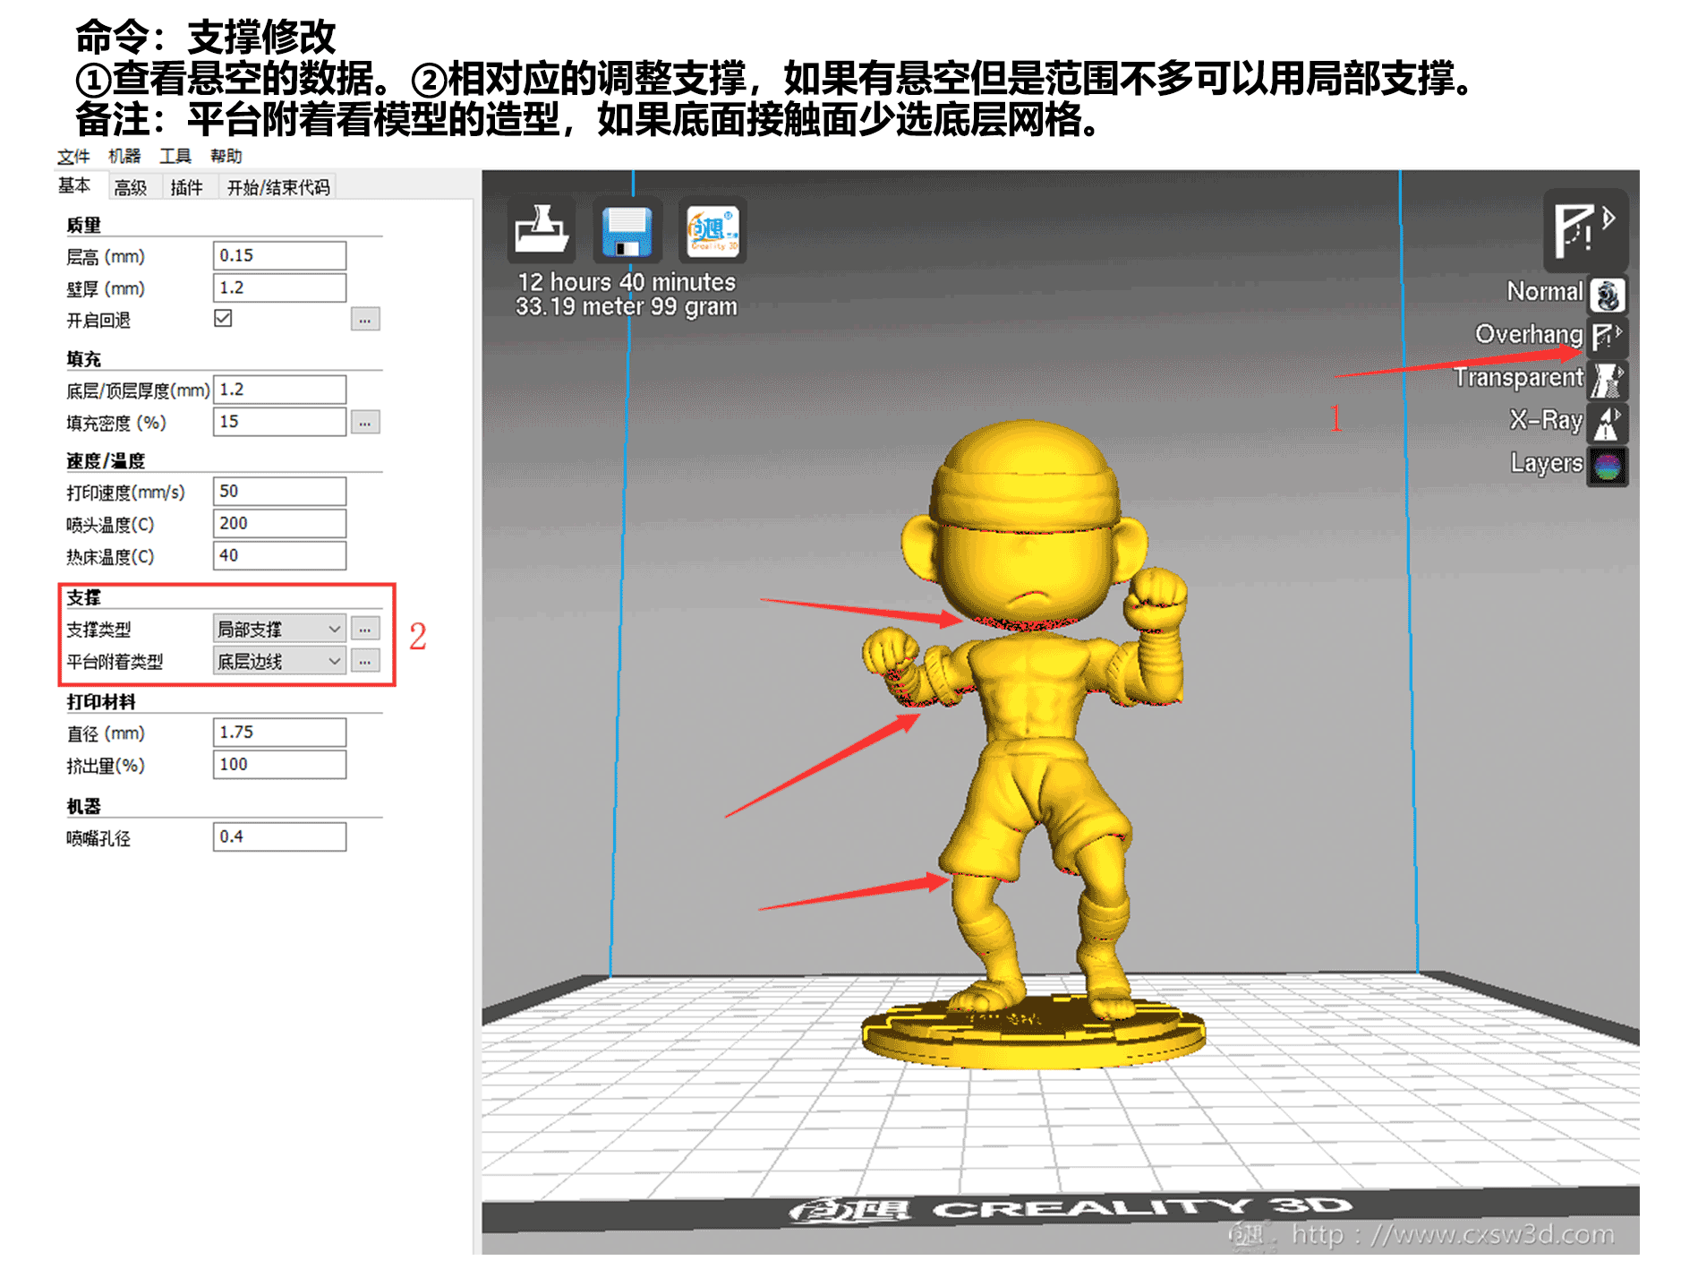Click the 壁厚 (mm) input field
The width and height of the screenshot is (1681, 1269).
(279, 287)
